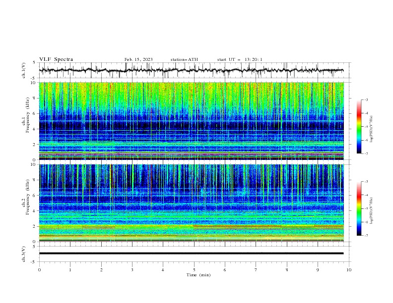Click the '6' kHz tick of ch.2 spectrogram
Image resolution: width=393 pixels, height=303 pixels.
pos(35,195)
